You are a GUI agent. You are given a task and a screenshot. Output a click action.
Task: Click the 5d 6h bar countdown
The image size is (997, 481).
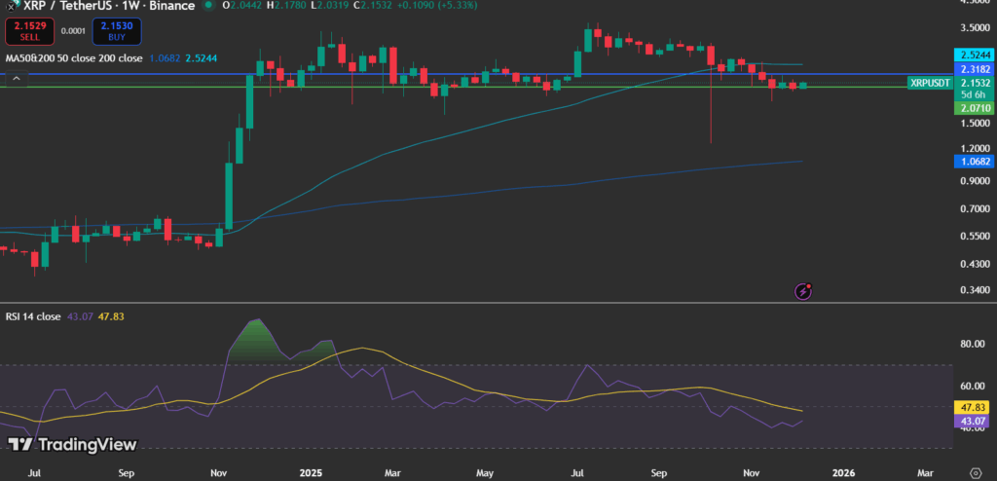tap(975, 94)
